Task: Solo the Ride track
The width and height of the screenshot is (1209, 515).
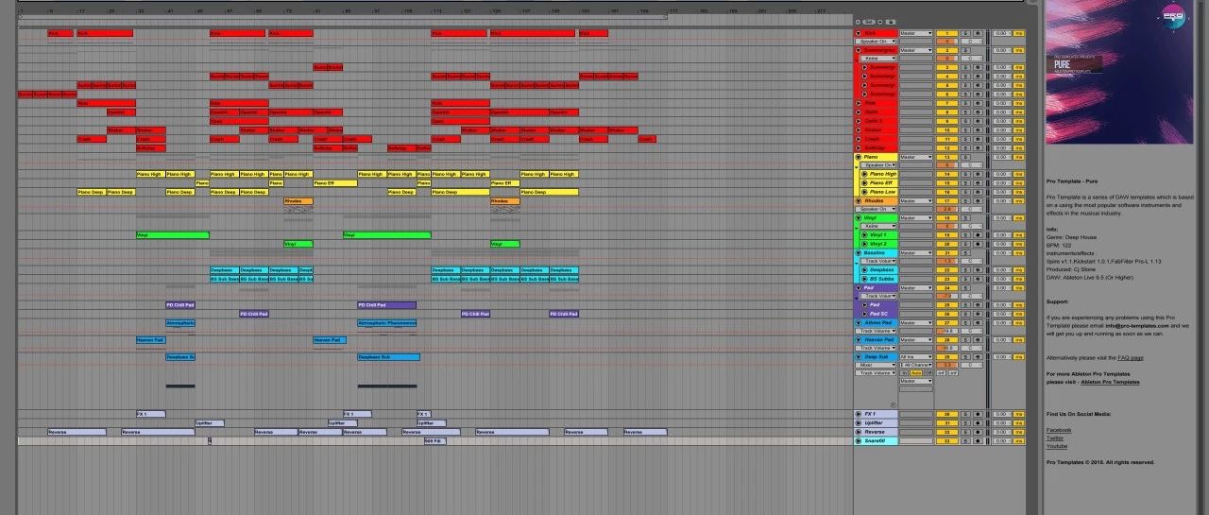Action: [x=965, y=103]
